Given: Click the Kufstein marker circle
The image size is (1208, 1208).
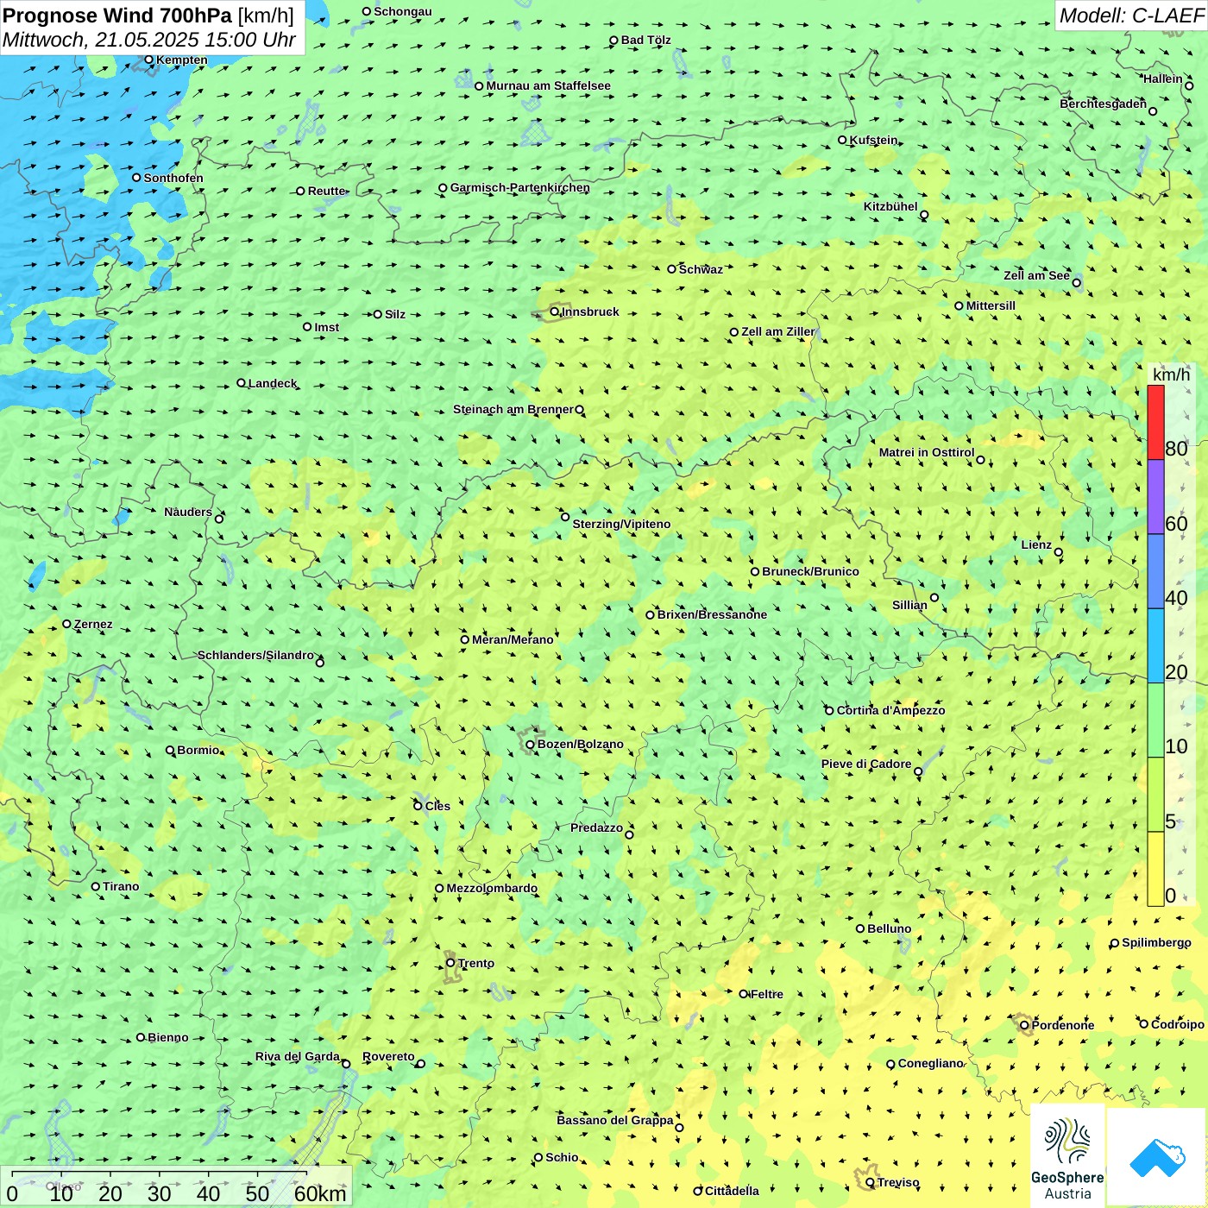Looking at the screenshot, I should pyautogui.click(x=843, y=140).
